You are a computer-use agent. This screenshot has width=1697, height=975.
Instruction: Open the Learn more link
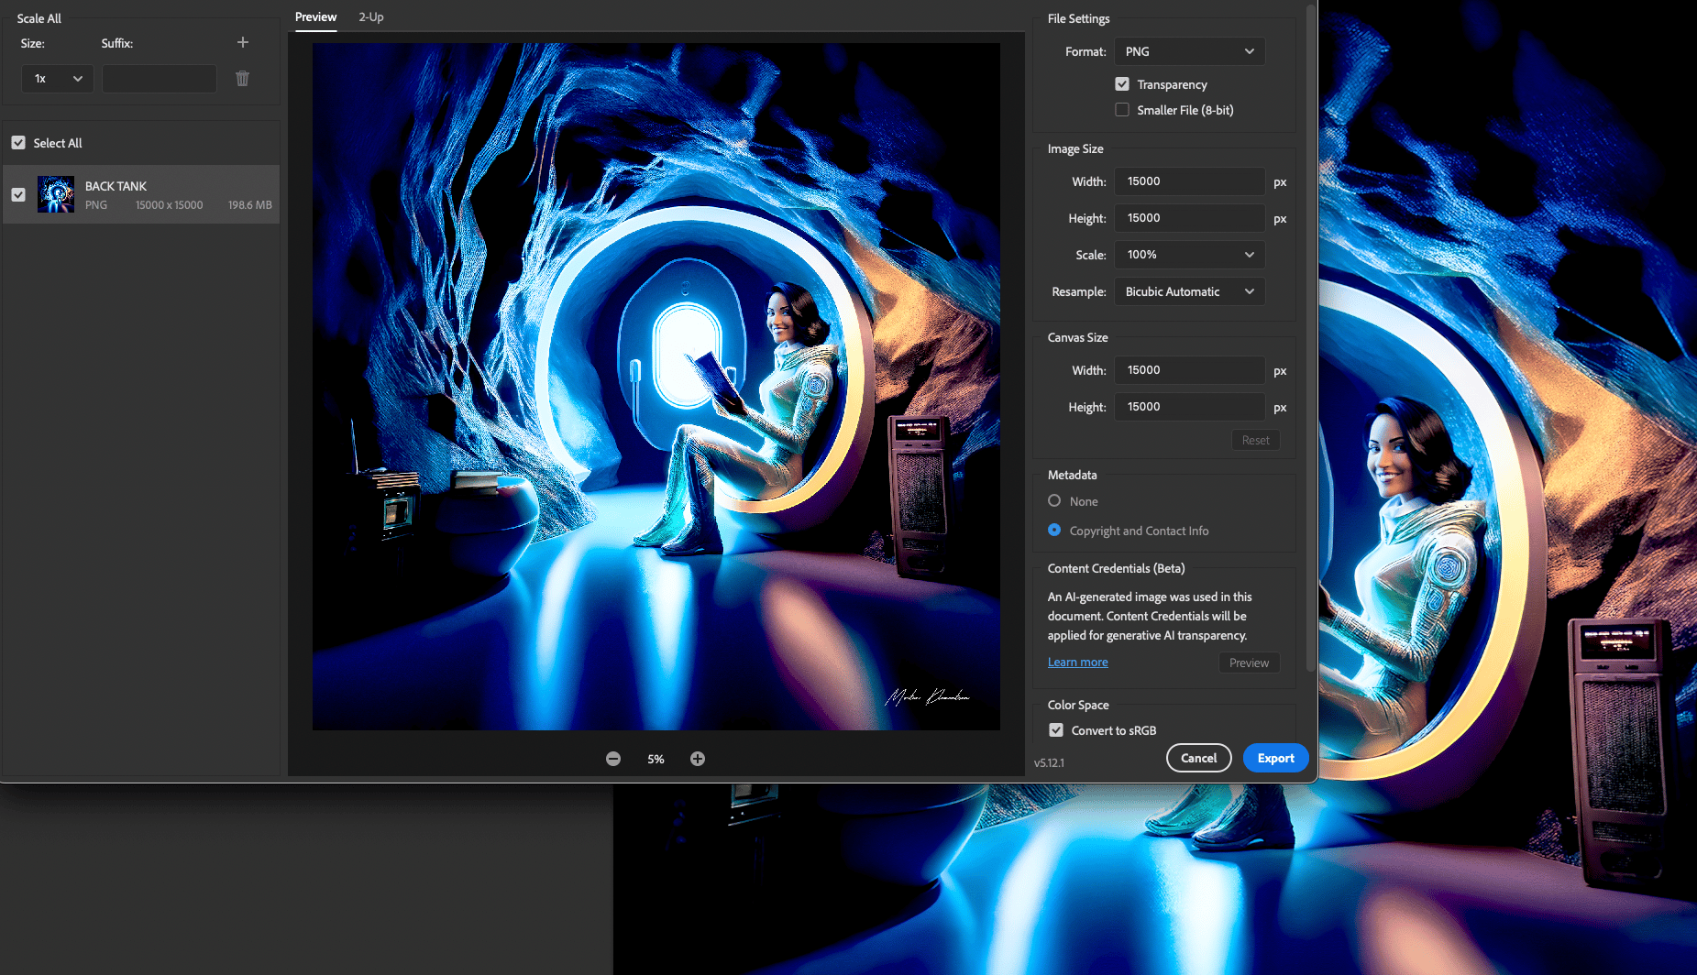(1077, 663)
